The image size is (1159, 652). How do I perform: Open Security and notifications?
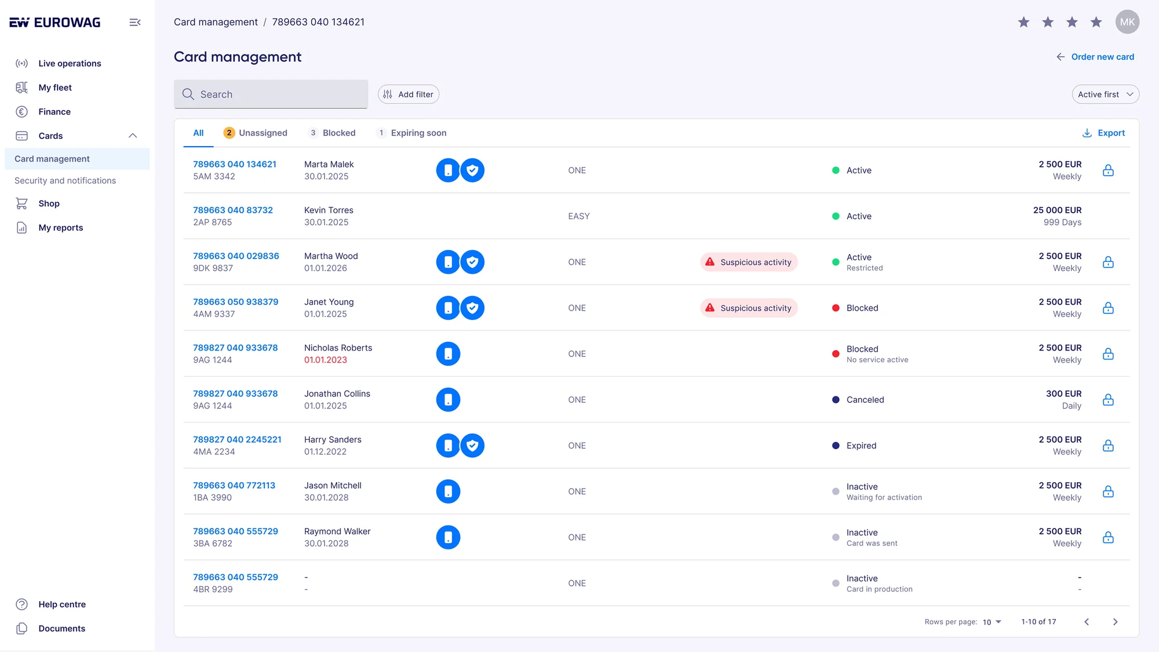click(x=65, y=180)
